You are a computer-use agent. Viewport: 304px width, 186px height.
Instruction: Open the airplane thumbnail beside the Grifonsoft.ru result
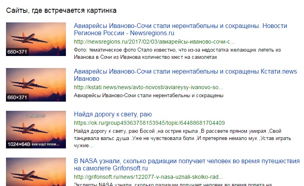coord(36,172)
